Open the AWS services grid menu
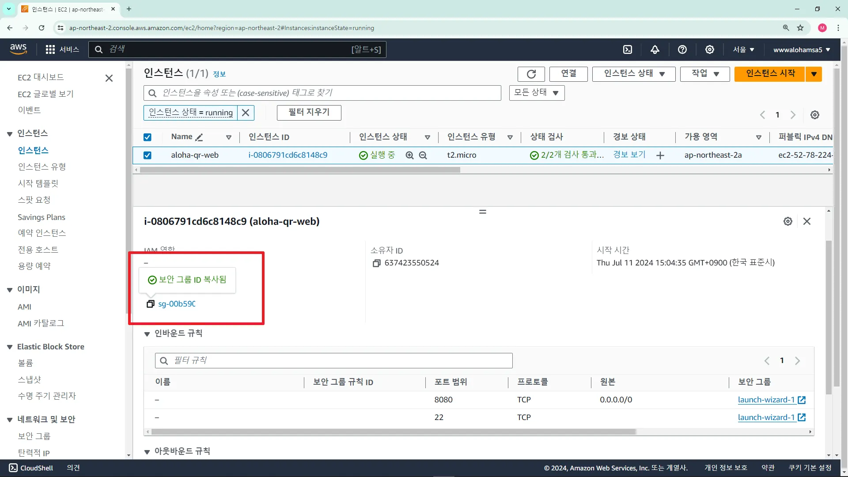The width and height of the screenshot is (848, 477). tap(50, 49)
